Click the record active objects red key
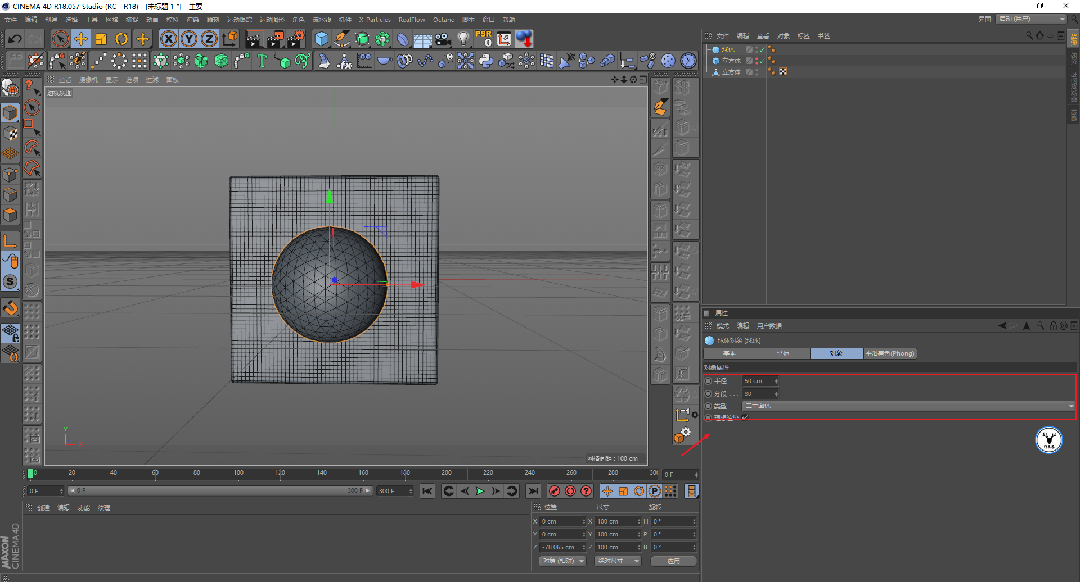The image size is (1080, 582). tap(555, 491)
